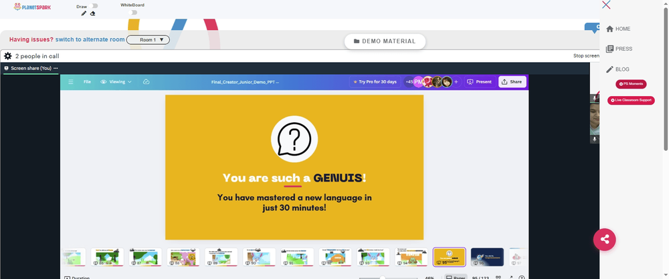Click switch to alternate room link

[x=90, y=39]
